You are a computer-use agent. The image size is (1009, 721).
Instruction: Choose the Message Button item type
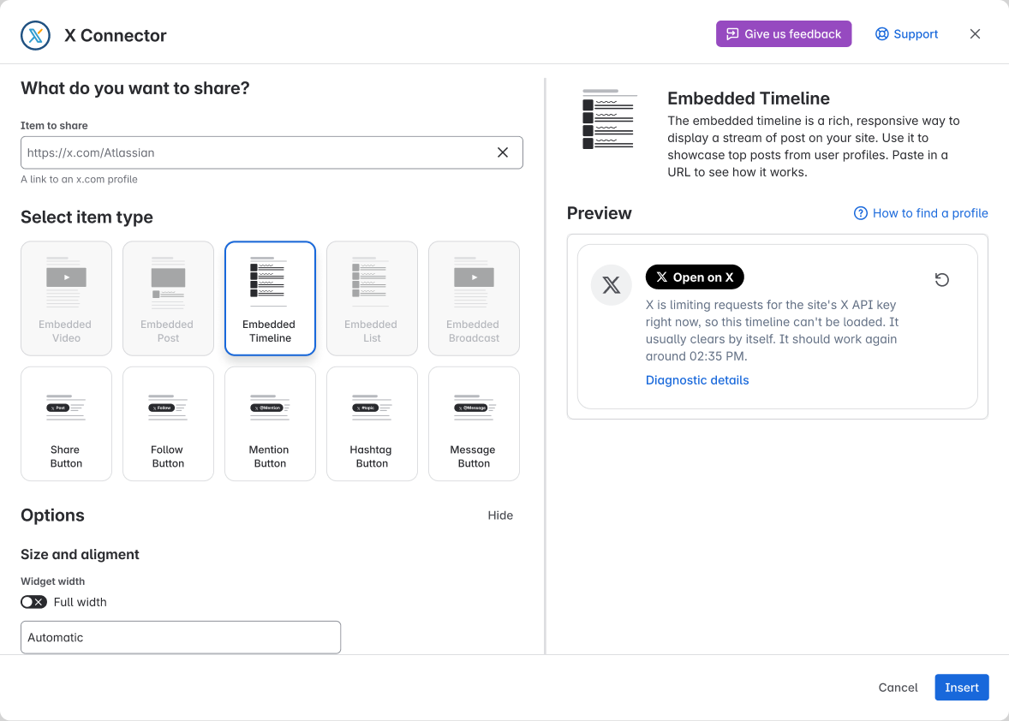(x=474, y=424)
